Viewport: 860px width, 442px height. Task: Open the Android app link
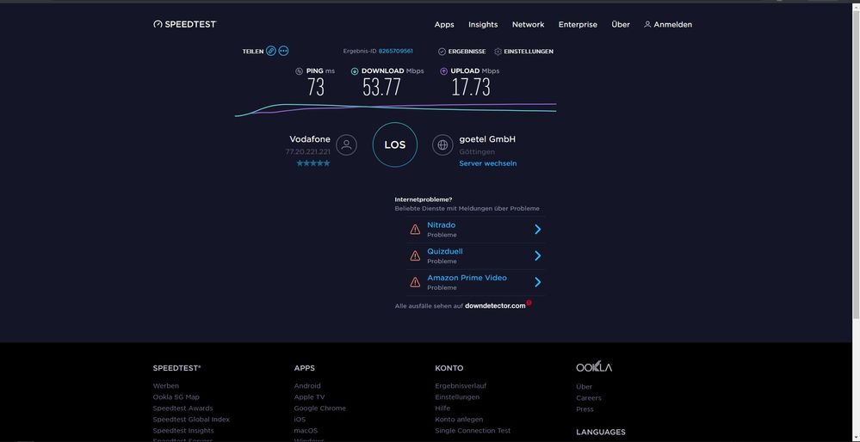(x=307, y=385)
